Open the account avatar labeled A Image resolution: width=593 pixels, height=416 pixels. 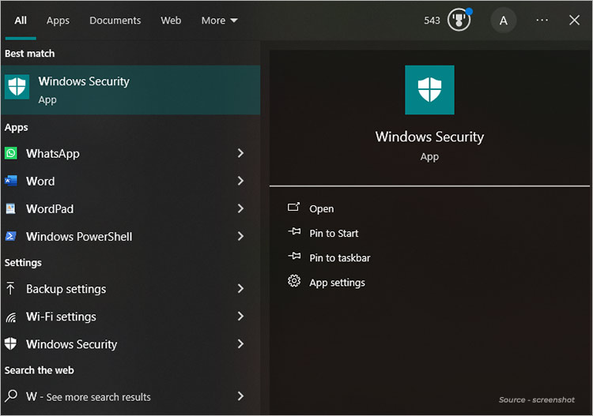[503, 21]
